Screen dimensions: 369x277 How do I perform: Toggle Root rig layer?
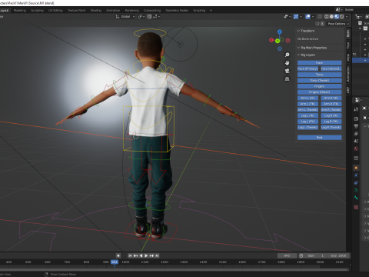pos(320,138)
